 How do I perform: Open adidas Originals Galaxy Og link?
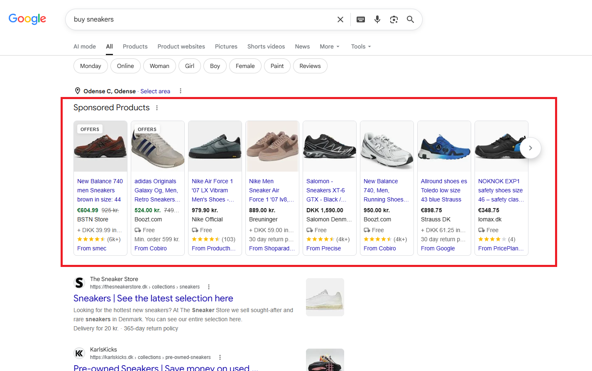(x=157, y=190)
